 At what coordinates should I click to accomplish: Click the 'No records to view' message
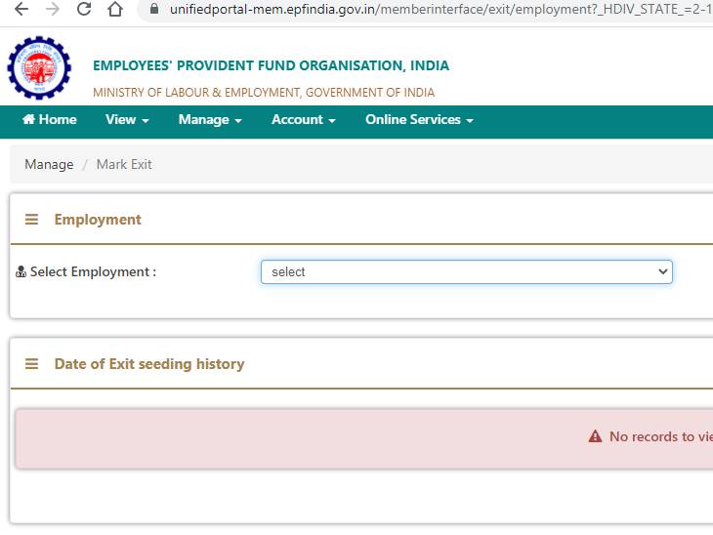(661, 436)
